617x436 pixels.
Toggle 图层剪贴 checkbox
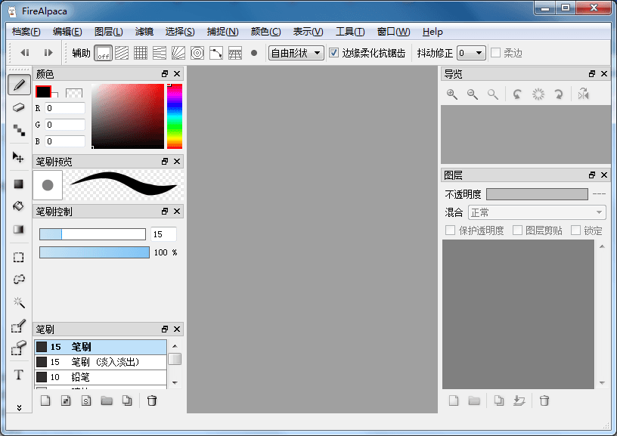click(x=517, y=230)
